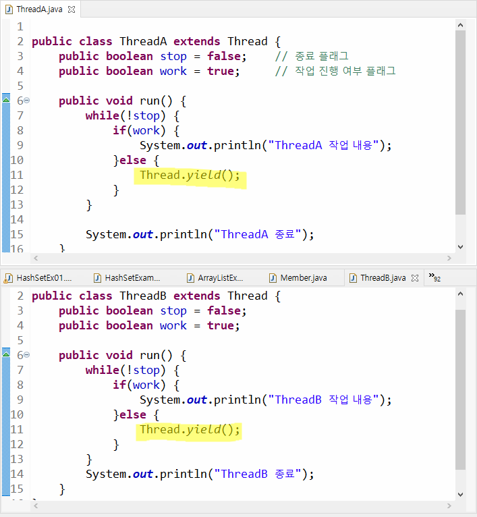
Task: Click the Java file icon on ThreadB.java tab
Action: (x=353, y=278)
